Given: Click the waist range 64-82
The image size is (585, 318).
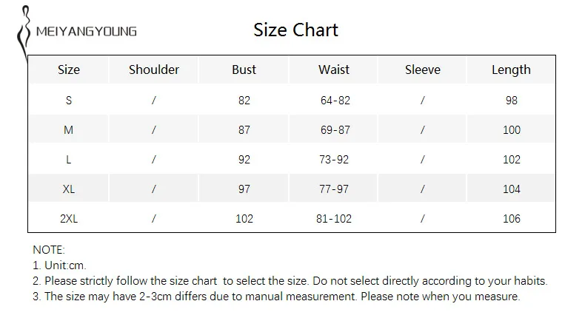Looking at the screenshot, I should 335,101.
